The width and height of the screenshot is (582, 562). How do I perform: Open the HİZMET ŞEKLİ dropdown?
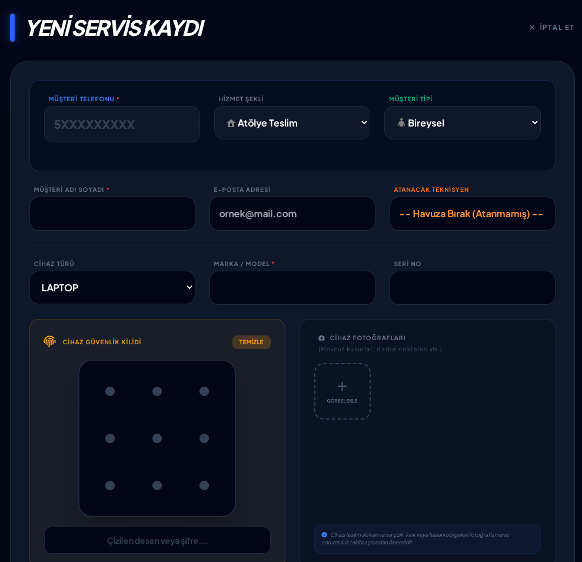point(292,122)
